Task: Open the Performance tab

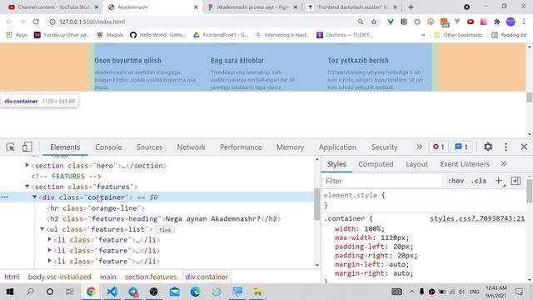Action: tap(241, 147)
